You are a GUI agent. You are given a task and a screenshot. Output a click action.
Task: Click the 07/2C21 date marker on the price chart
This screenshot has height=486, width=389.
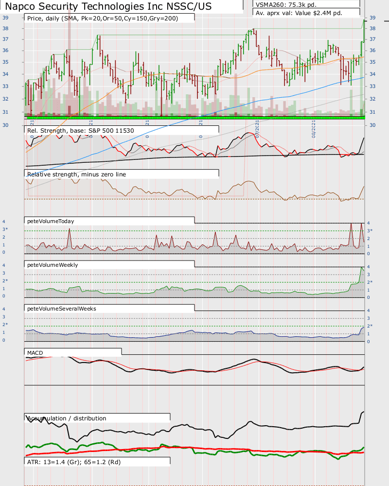pyautogui.click(x=257, y=129)
